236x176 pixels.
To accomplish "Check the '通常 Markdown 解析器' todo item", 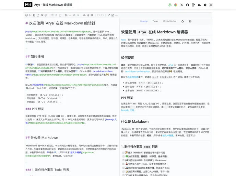I will tap(123, 153).
